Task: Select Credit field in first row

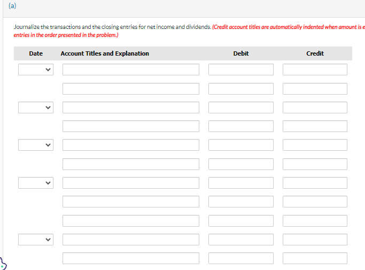Action: [x=315, y=70]
